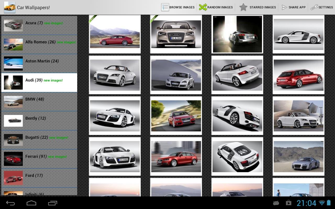Open white Audi convertible rear-view wallpaper
The height and width of the screenshot is (209, 335).
pos(237,75)
